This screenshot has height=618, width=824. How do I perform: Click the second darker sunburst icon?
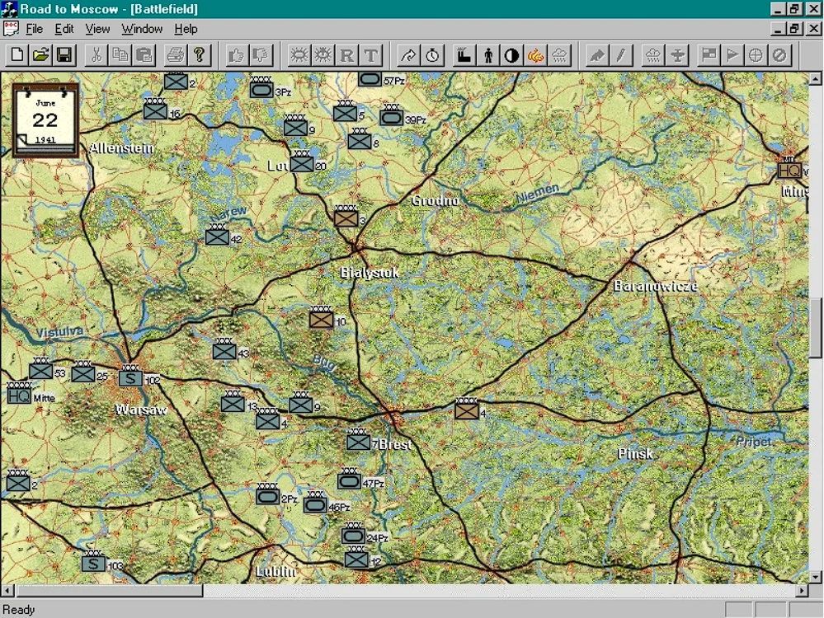coord(323,55)
